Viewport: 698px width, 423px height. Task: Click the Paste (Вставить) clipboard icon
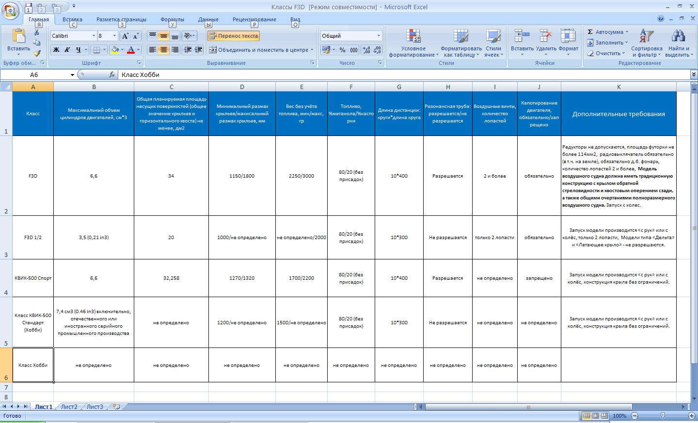point(18,36)
